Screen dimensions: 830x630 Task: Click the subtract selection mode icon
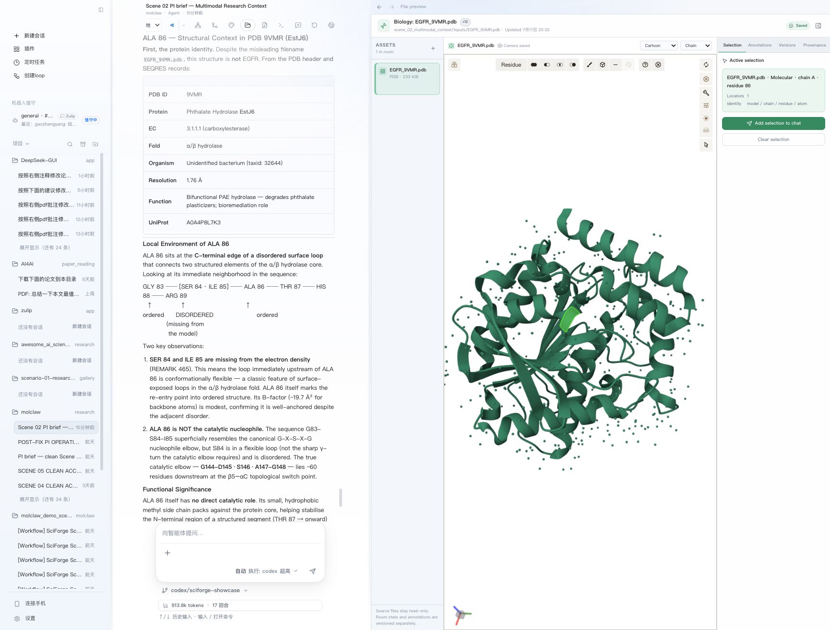click(547, 65)
